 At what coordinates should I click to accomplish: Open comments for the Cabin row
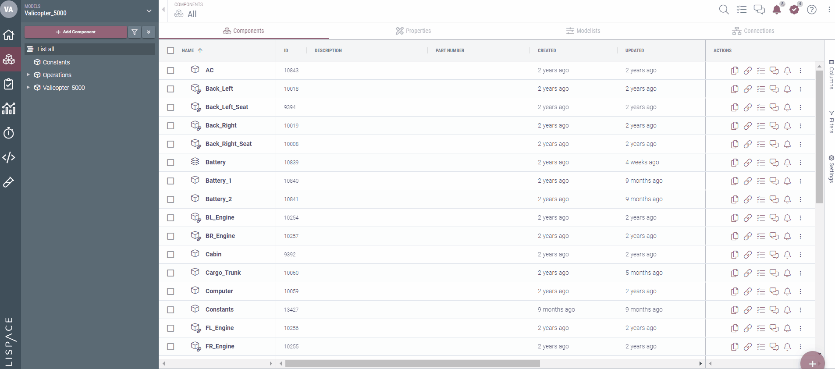774,255
